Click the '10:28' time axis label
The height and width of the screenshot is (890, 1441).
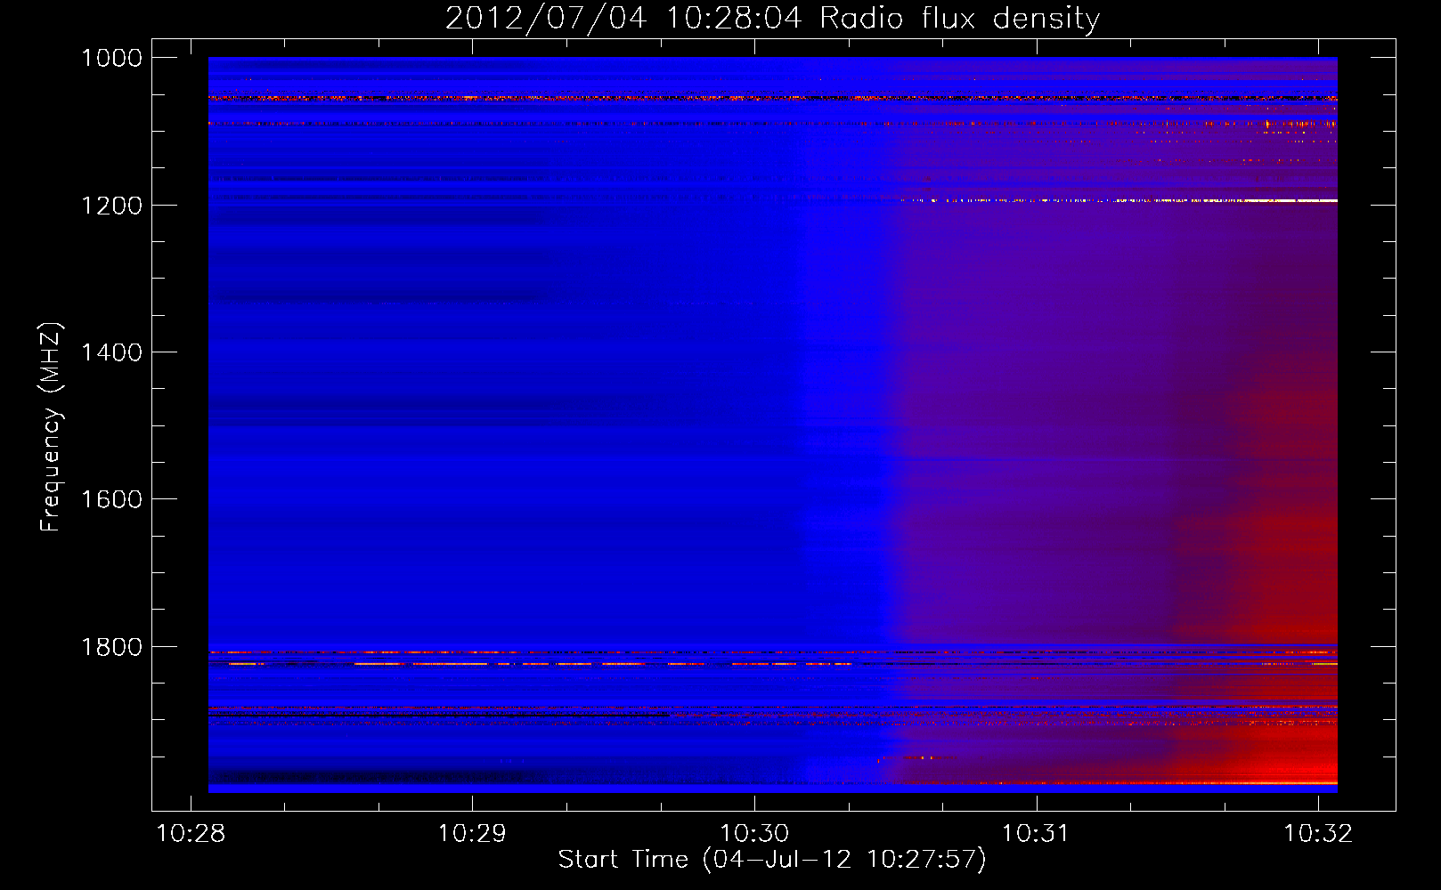(x=191, y=834)
